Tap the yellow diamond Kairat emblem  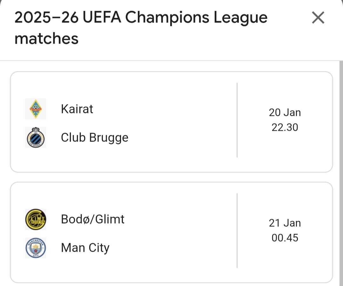point(36,109)
